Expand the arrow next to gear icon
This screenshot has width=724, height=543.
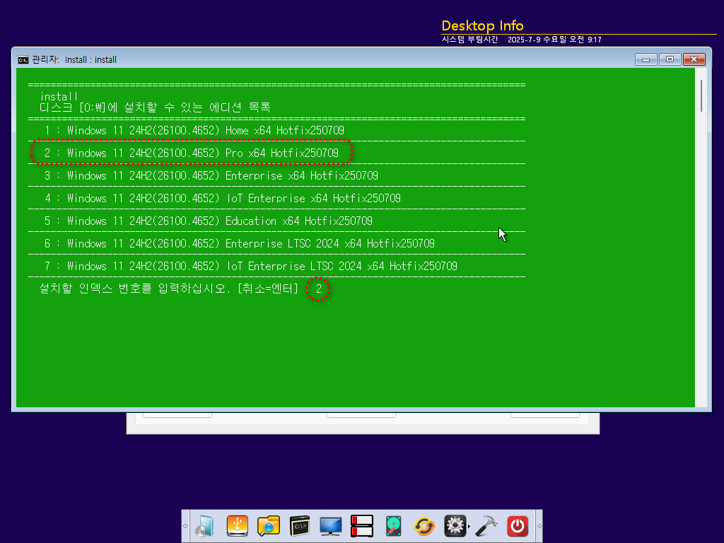(469, 526)
